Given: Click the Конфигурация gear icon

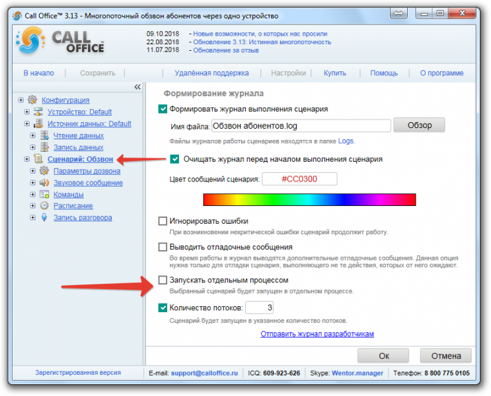Looking at the screenshot, I should pos(32,100).
